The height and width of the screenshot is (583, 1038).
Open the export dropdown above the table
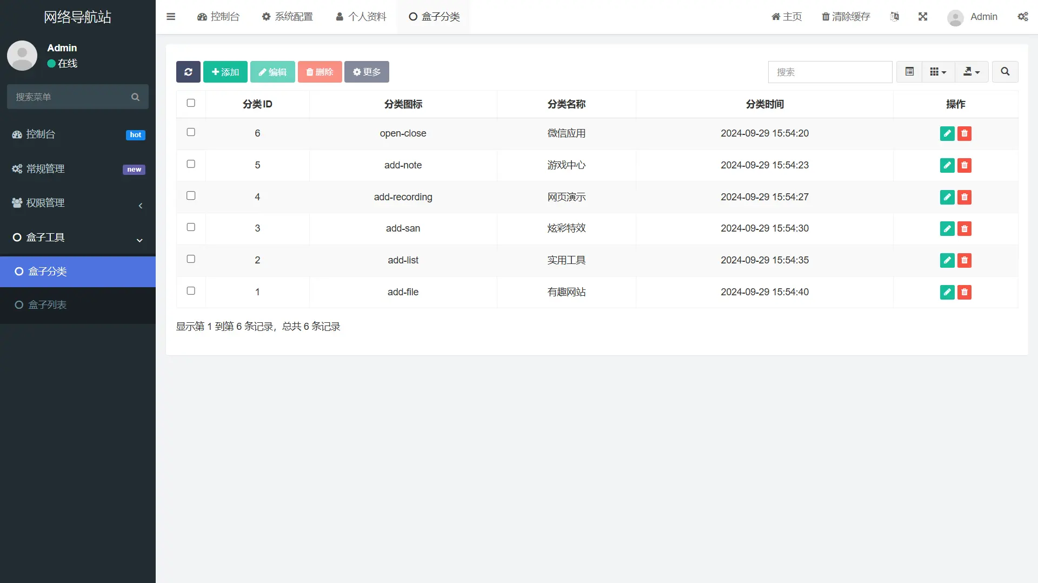pyautogui.click(x=971, y=71)
